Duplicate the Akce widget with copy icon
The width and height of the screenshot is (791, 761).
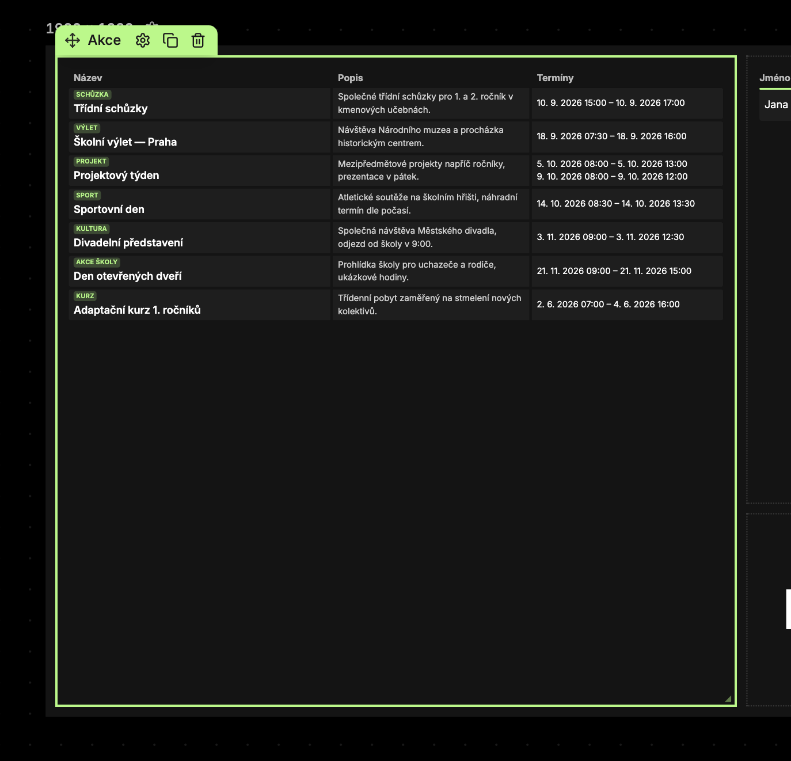click(170, 40)
